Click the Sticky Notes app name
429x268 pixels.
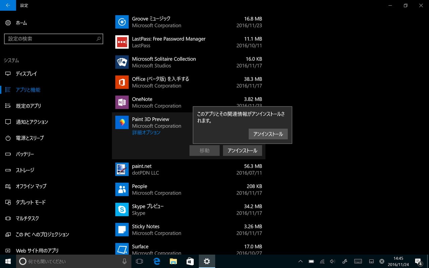(x=146, y=226)
